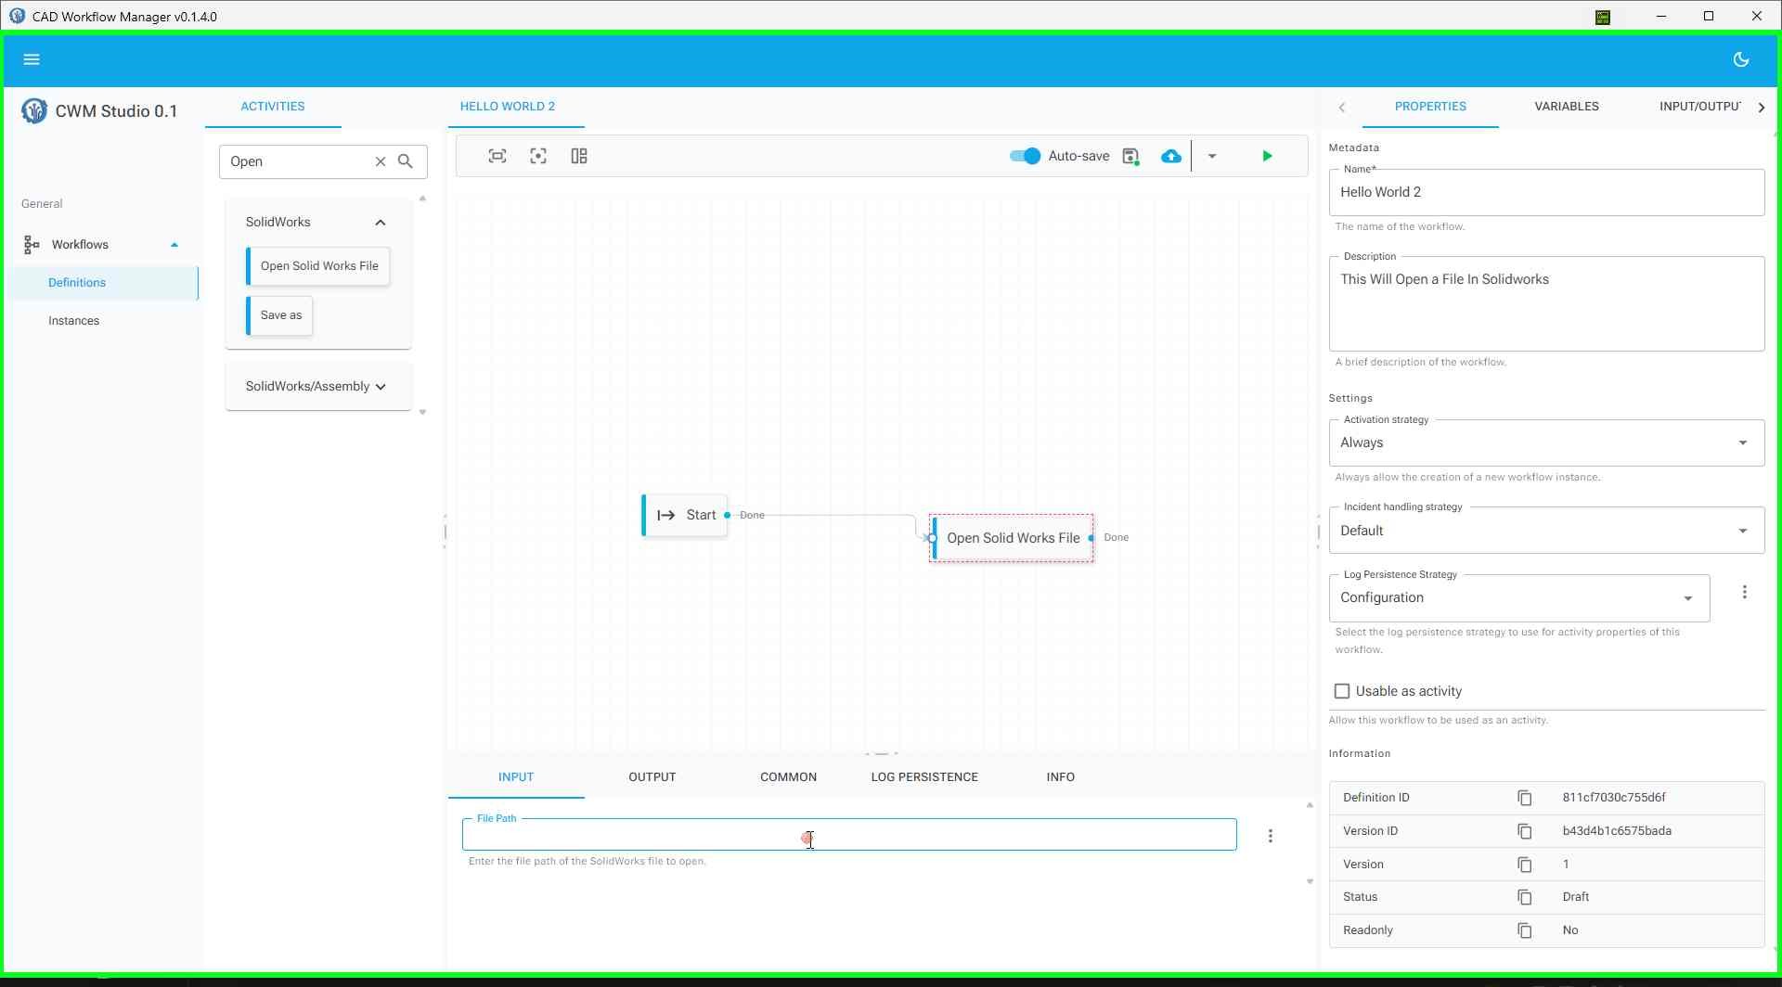Switch to the Output tab
Viewport: 1782px width, 987px height.
coord(652,777)
